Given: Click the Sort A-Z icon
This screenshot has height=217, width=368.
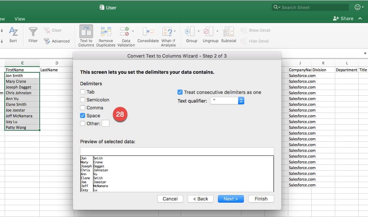Looking at the screenshot, I should [13, 32].
